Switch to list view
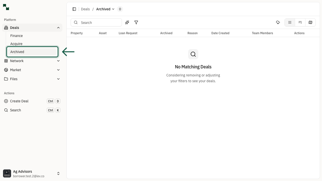The image size is (322, 181). click(290, 23)
